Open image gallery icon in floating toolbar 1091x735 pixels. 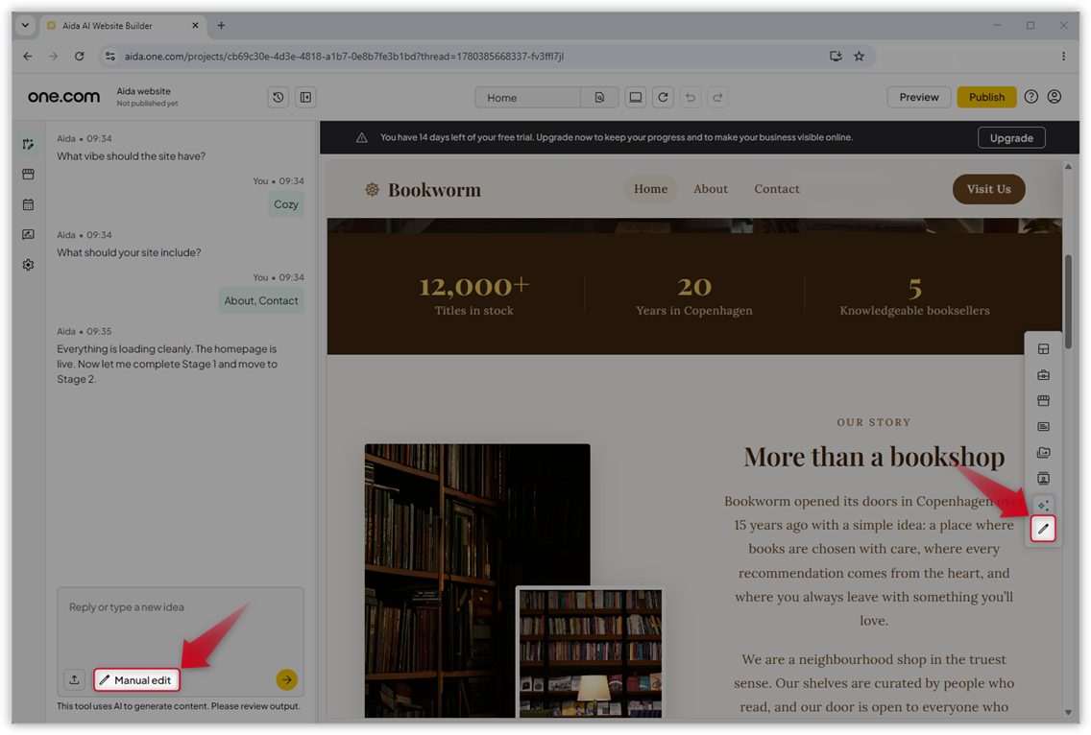point(1043,453)
